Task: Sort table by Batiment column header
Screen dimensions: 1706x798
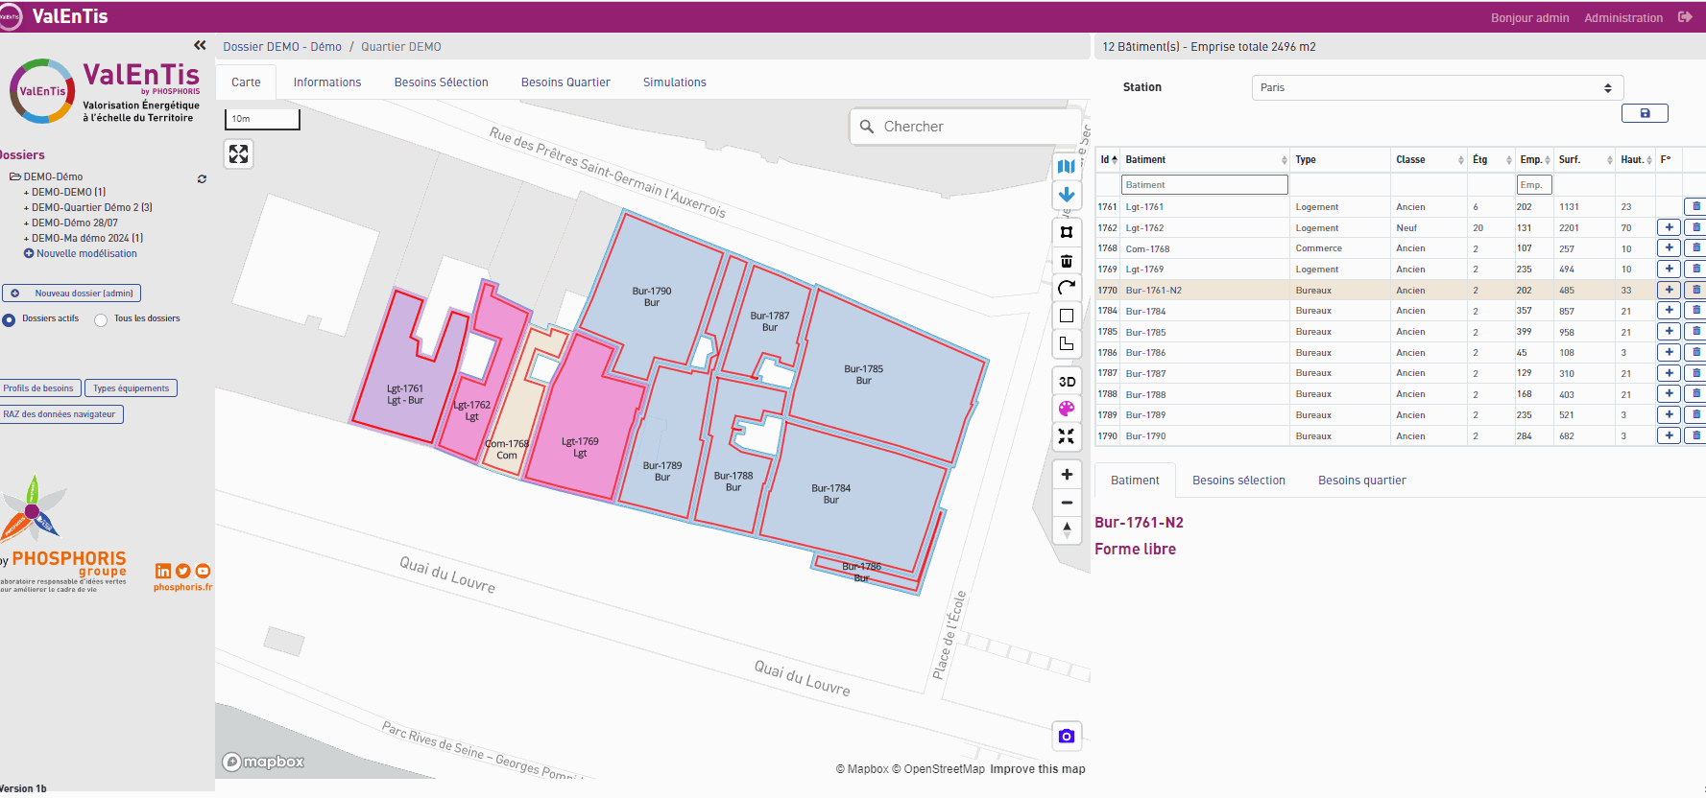Action: [1145, 160]
